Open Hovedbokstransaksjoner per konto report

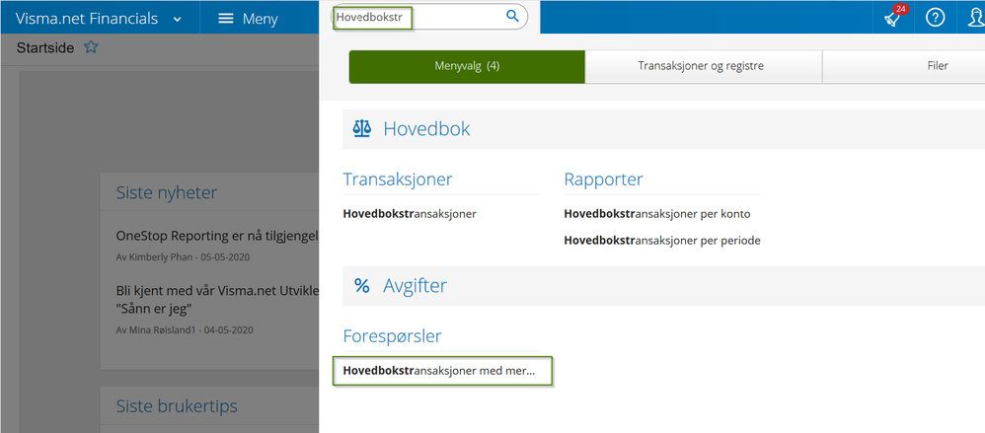pyautogui.click(x=657, y=214)
